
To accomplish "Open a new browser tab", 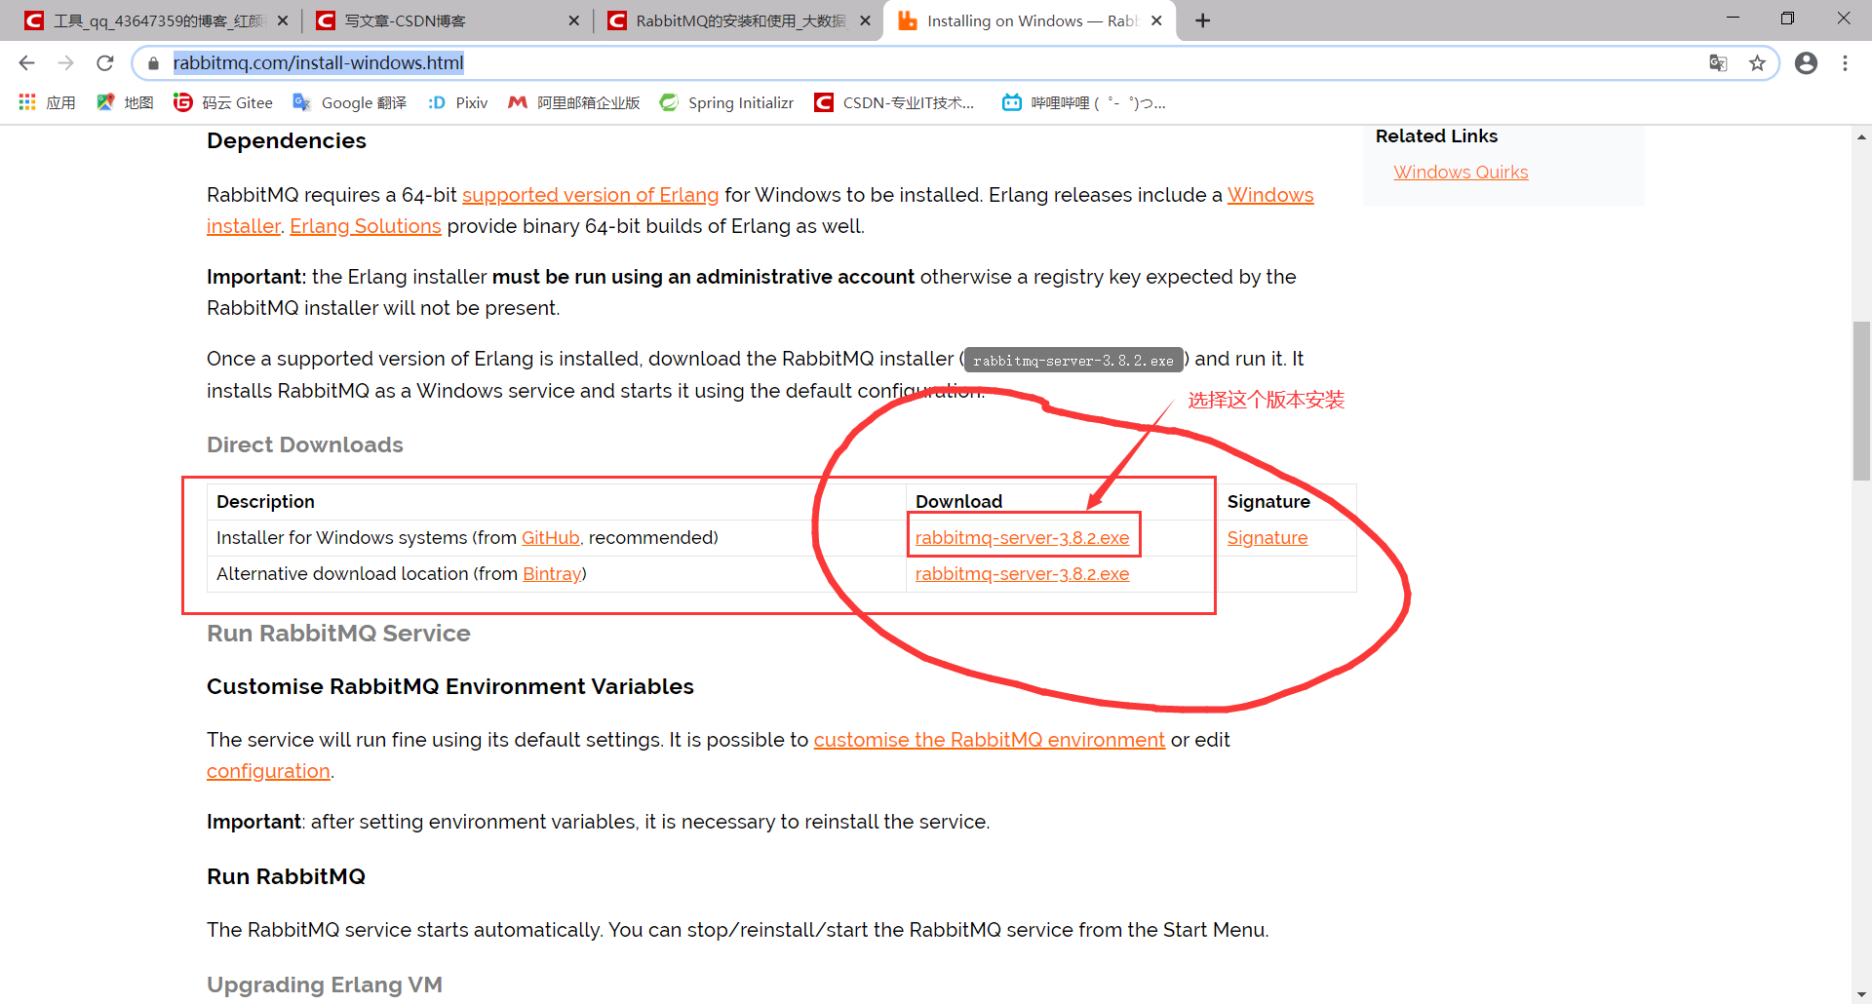I will pyautogui.click(x=1203, y=20).
